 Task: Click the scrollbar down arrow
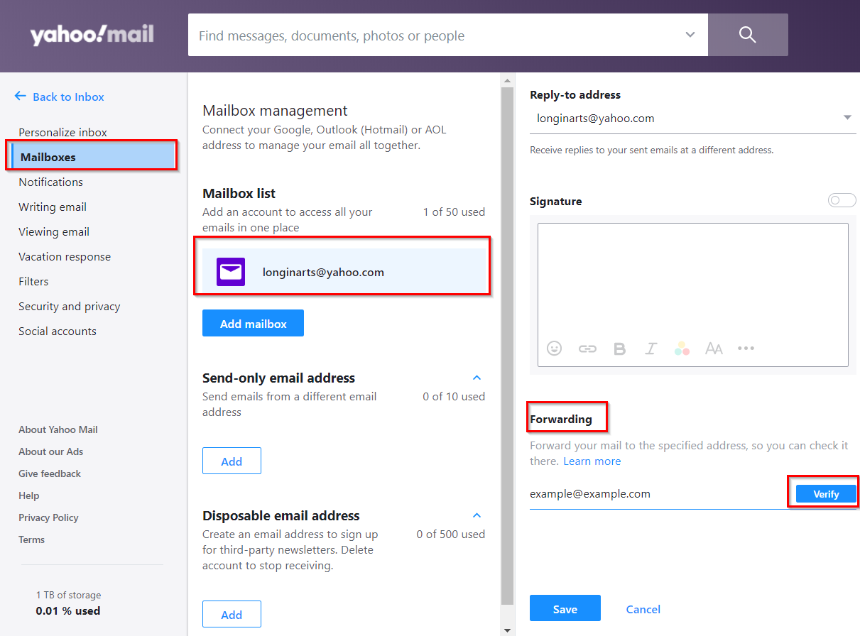pos(507,630)
